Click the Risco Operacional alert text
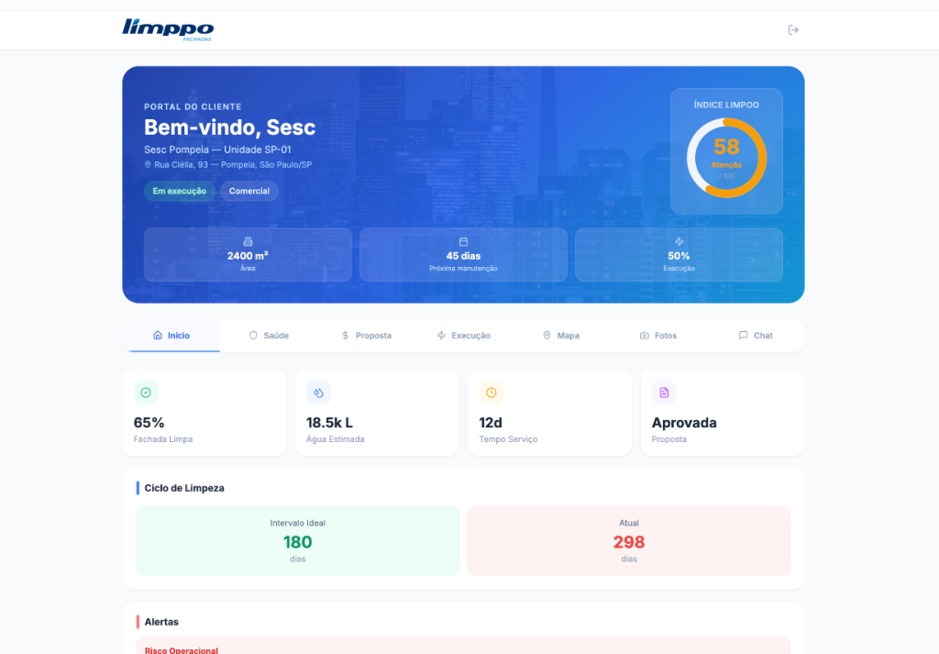The height and width of the screenshot is (654, 939). 182,650
